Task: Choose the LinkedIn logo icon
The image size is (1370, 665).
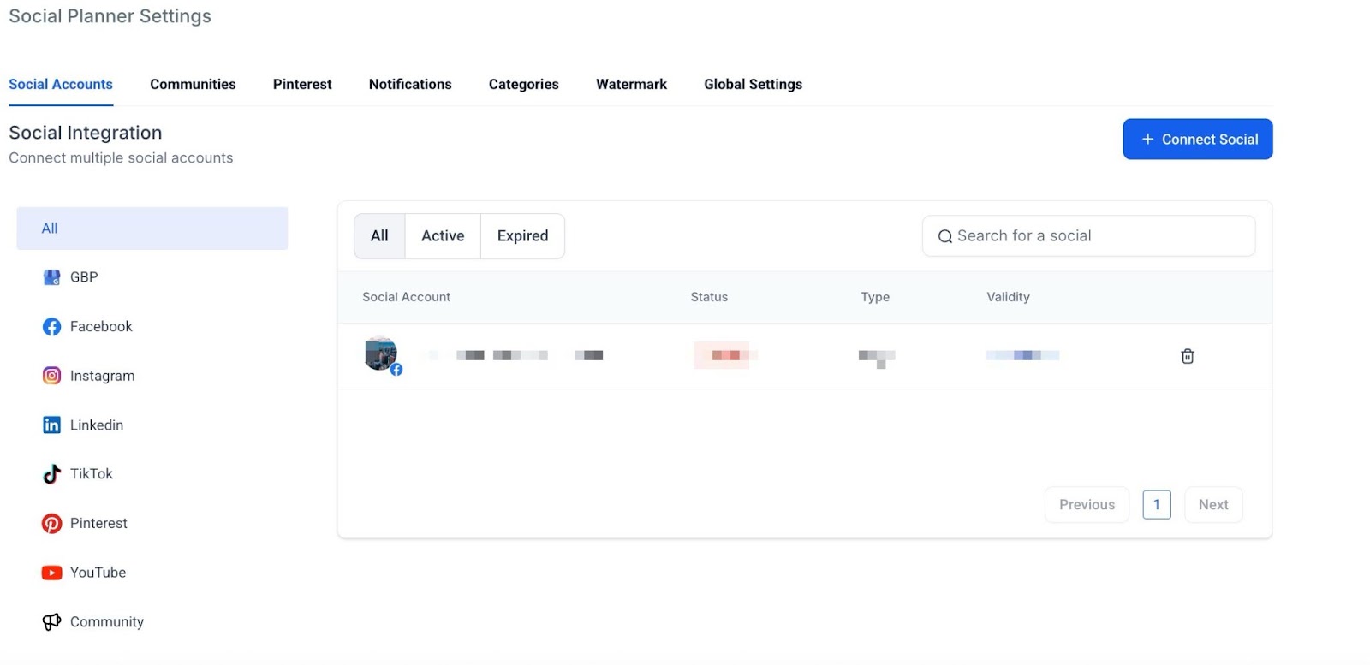Action: (51, 425)
